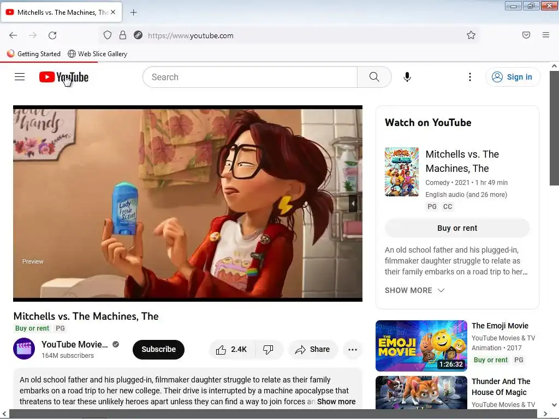Click the movie poster thumbnail
Image resolution: width=559 pixels, height=419 pixels.
point(402,172)
